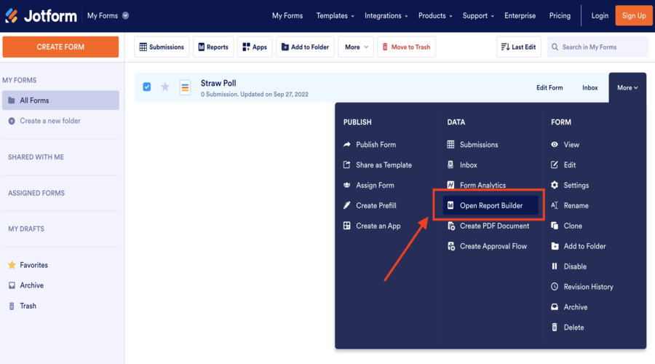Click the Straw Poll form icon

point(185,87)
